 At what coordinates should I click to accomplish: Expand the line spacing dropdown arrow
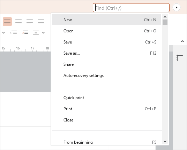pyautogui.click(x=43, y=33)
